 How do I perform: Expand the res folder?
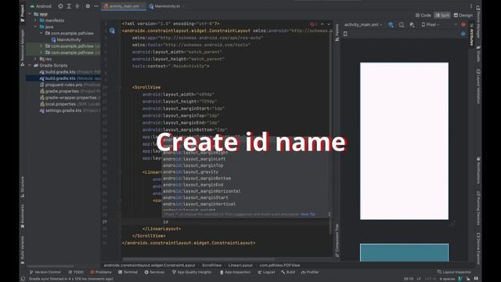[35, 60]
